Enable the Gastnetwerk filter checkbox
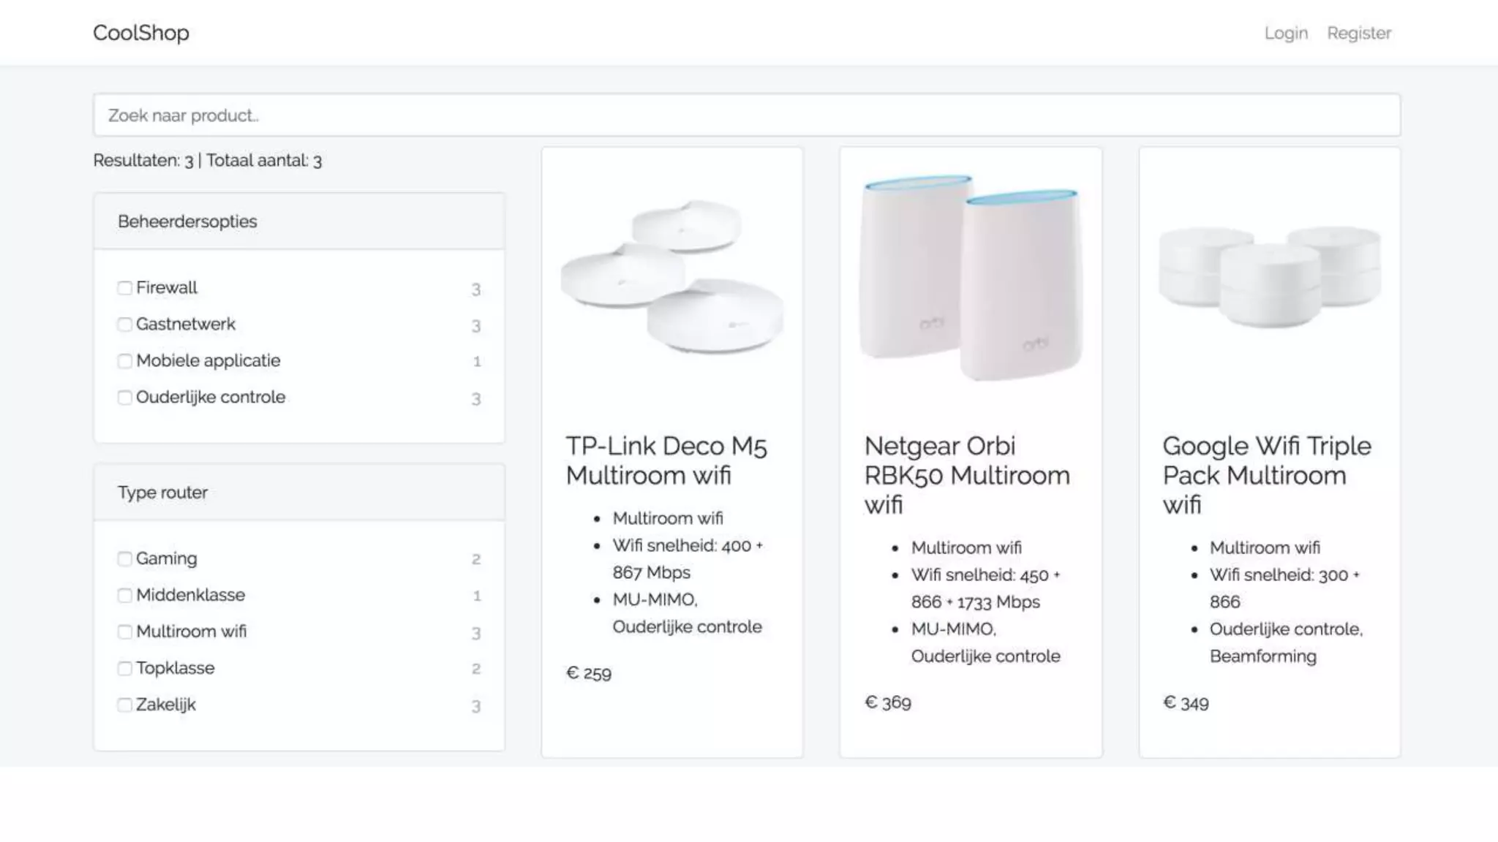The image size is (1498, 842). click(125, 325)
